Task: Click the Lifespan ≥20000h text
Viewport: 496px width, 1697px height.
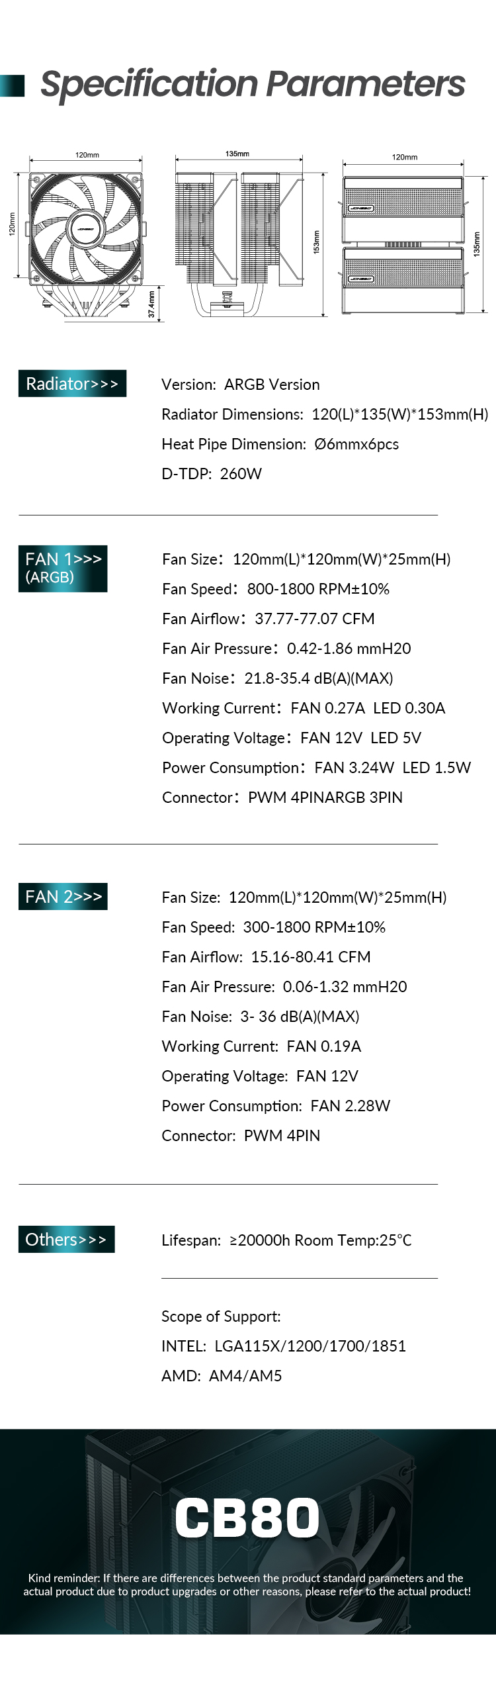Action: [286, 1240]
